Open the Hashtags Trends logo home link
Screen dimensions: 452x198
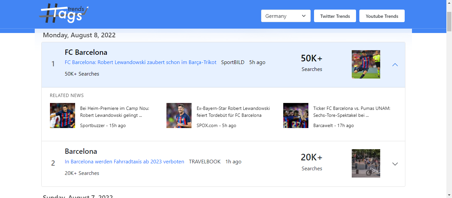(x=64, y=14)
